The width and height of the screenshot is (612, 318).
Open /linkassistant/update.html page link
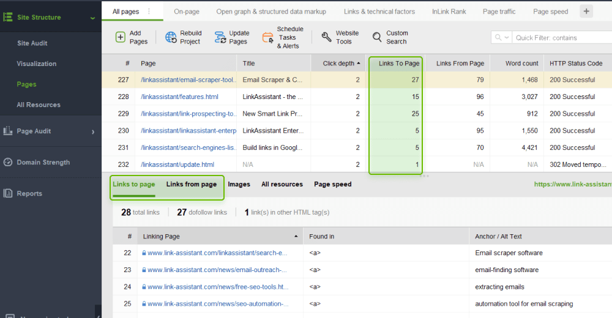(x=177, y=165)
